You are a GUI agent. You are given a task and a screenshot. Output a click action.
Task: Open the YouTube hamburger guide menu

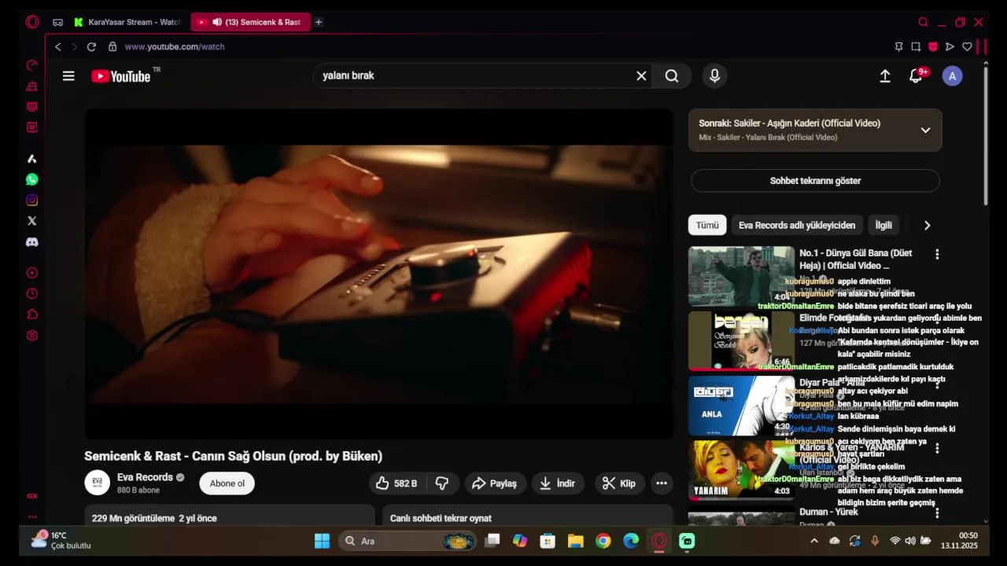pos(68,76)
